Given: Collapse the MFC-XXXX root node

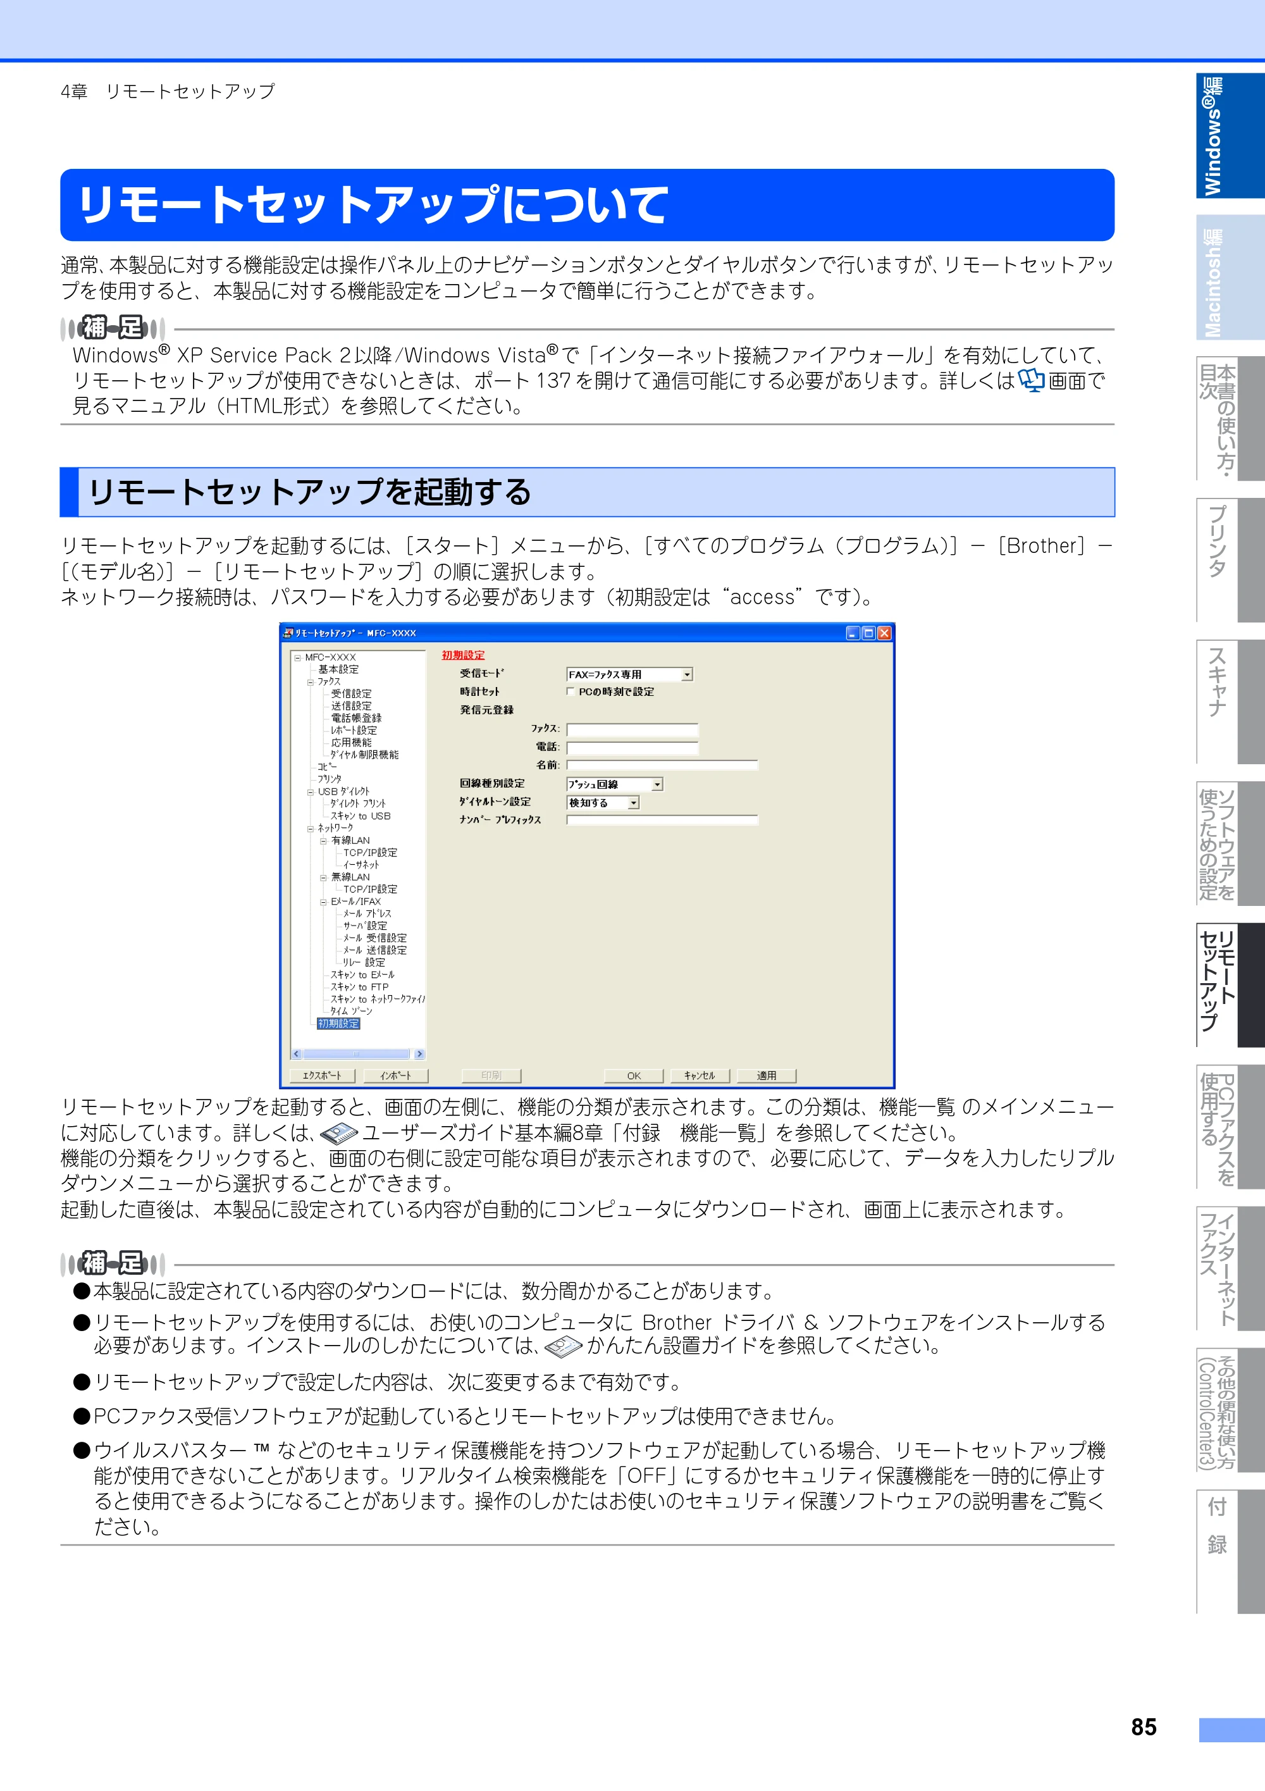Looking at the screenshot, I should (297, 657).
